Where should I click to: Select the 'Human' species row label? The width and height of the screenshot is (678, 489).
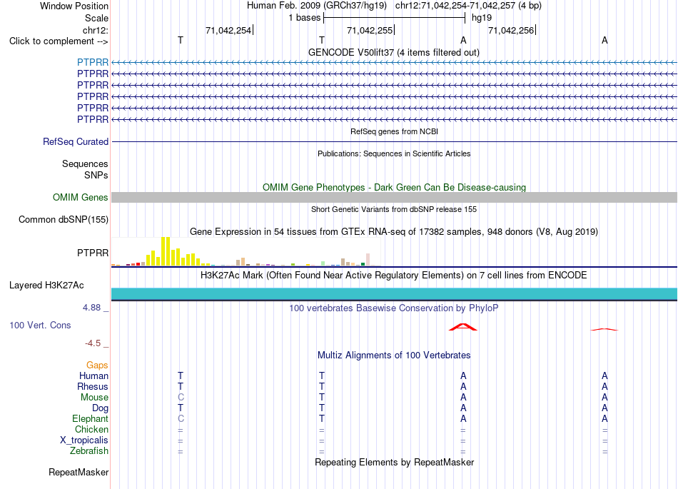(x=93, y=376)
